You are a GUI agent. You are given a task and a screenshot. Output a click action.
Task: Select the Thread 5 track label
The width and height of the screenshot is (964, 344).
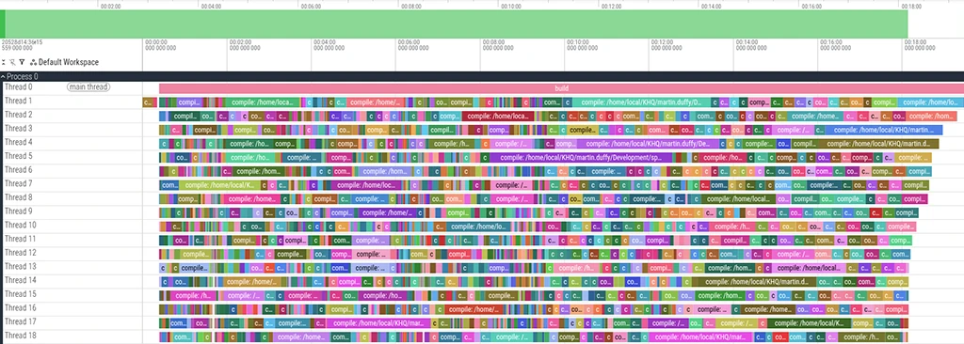[x=18, y=156]
